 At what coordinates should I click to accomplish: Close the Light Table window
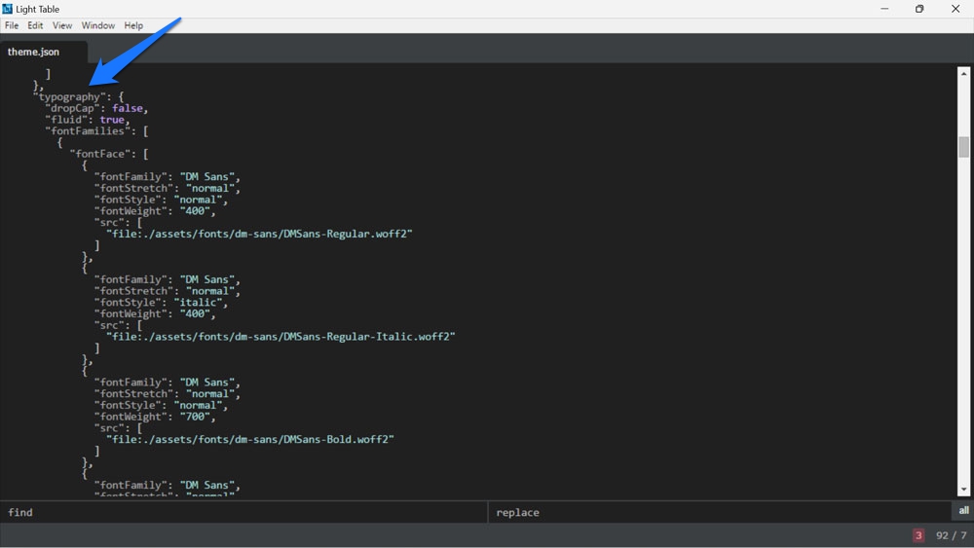(956, 9)
